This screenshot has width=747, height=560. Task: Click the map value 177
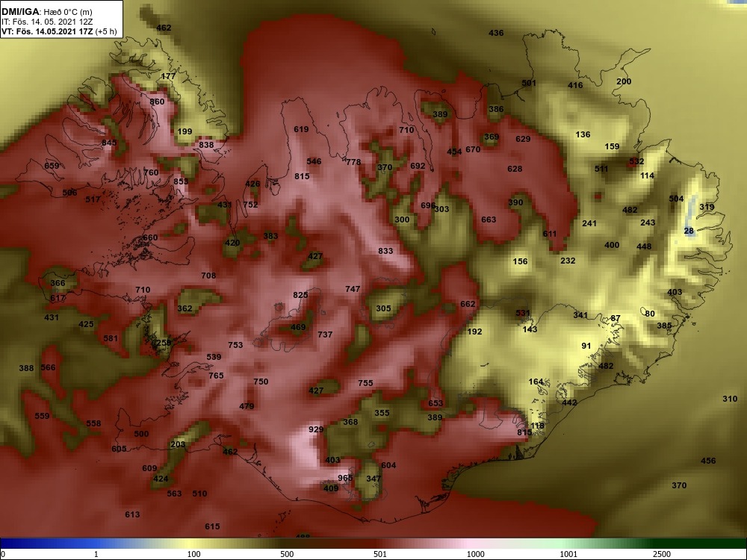pos(168,76)
